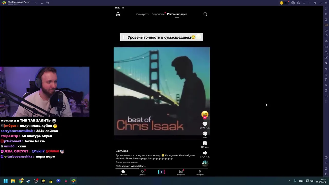Bookmark the video to favorites
329x185 pixels.
coord(205,143)
